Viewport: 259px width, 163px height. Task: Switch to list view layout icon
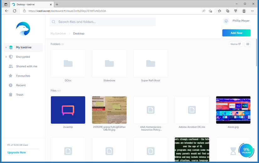(248, 44)
